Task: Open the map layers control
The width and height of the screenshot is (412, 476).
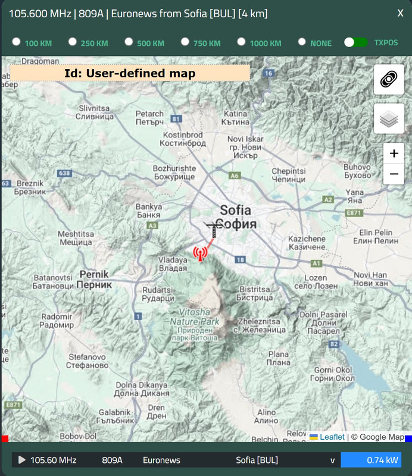Action: coord(389,118)
